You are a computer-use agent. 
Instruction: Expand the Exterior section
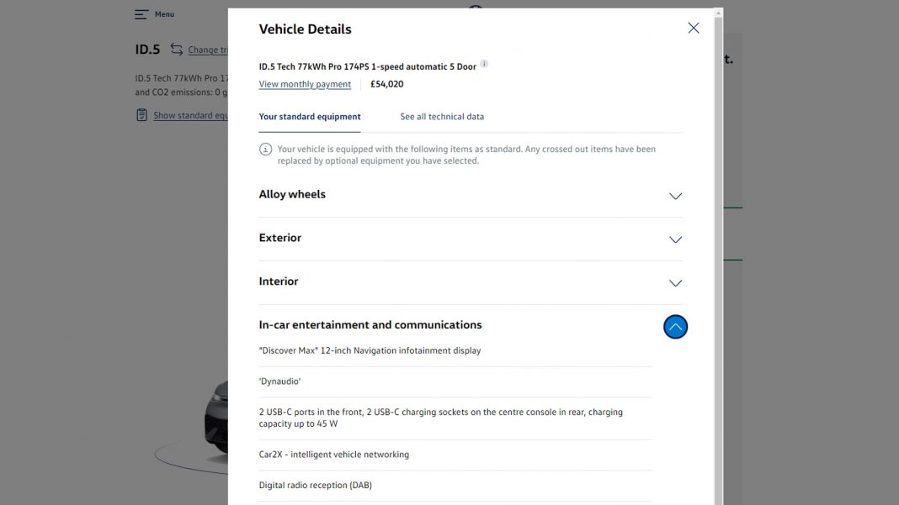coord(674,239)
